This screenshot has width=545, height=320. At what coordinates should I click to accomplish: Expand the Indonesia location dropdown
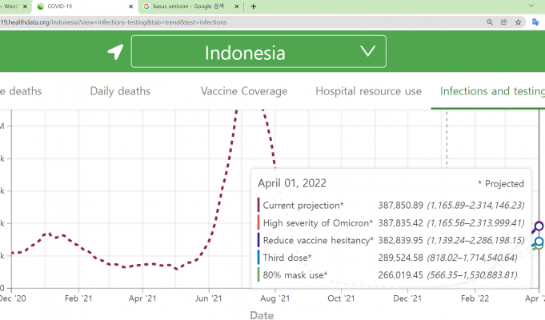tap(258, 52)
